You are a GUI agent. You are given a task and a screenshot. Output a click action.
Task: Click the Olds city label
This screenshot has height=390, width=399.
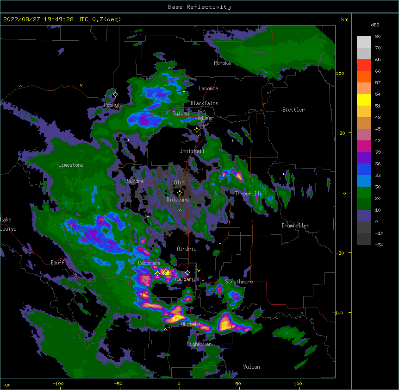point(180,182)
